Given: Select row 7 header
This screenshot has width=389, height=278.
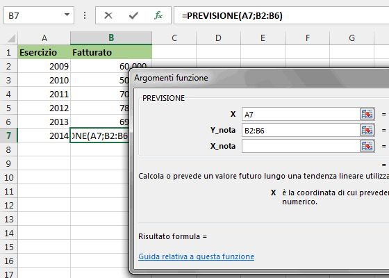Looking at the screenshot, I should tap(8, 136).
